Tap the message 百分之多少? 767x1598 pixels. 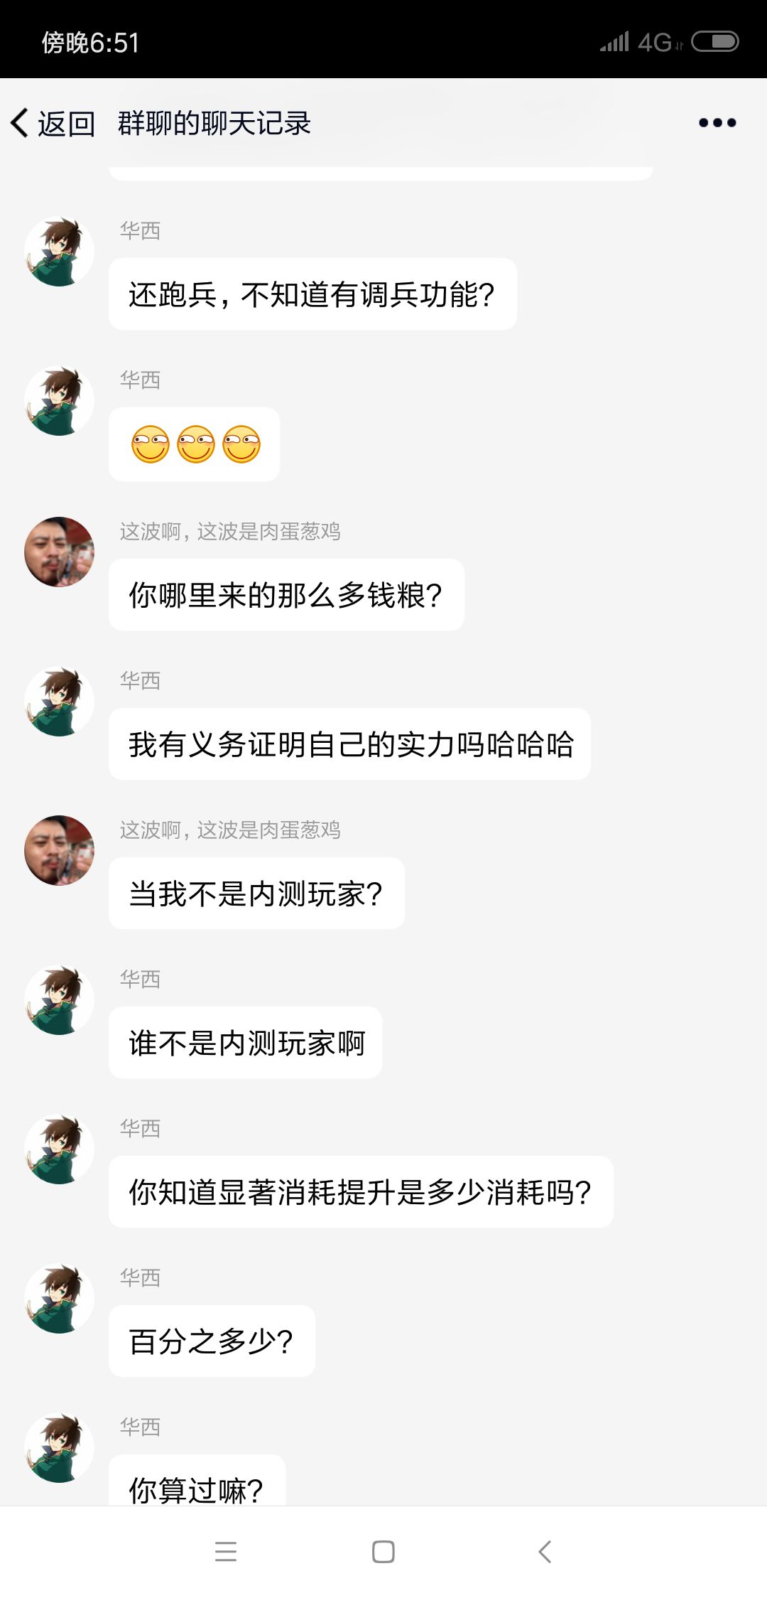coord(212,1341)
